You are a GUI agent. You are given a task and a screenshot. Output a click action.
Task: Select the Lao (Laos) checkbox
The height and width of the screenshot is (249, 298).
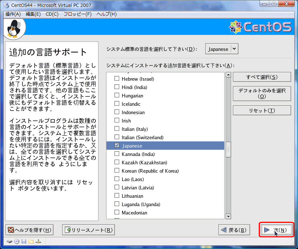[117, 179]
